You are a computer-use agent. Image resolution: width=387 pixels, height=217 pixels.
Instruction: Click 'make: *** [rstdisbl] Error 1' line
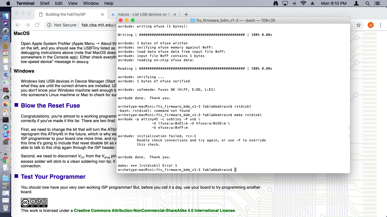coord(148,165)
